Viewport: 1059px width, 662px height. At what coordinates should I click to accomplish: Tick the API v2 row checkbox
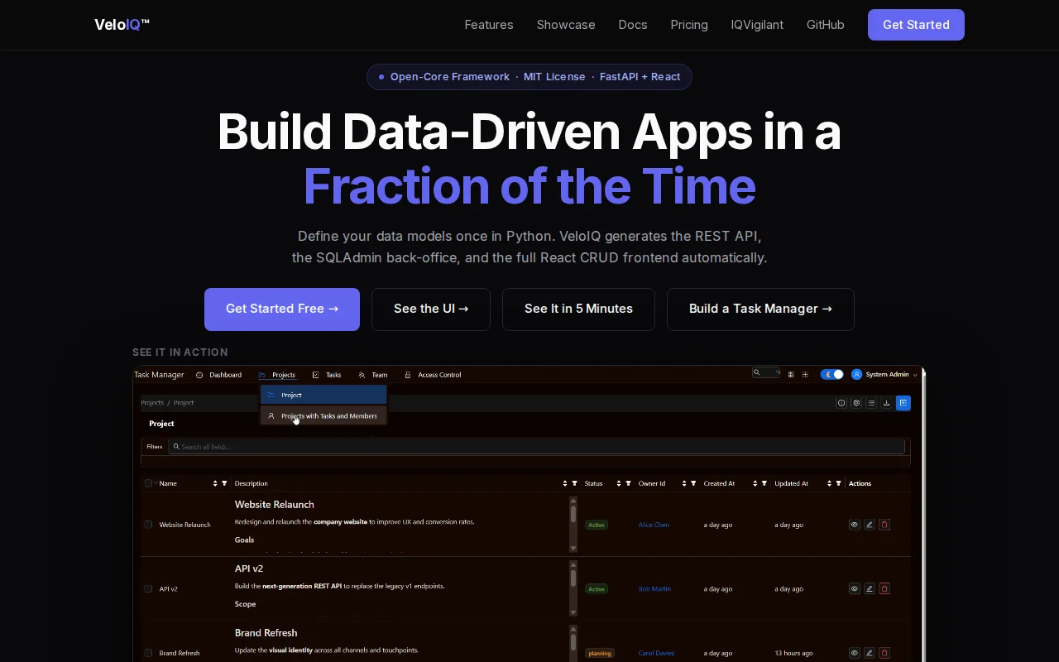click(148, 589)
